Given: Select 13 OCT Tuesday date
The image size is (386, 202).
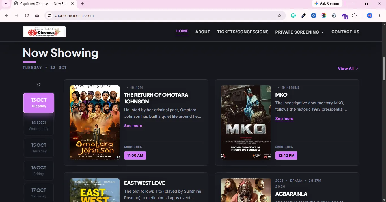Looking at the screenshot, I should tap(39, 103).
